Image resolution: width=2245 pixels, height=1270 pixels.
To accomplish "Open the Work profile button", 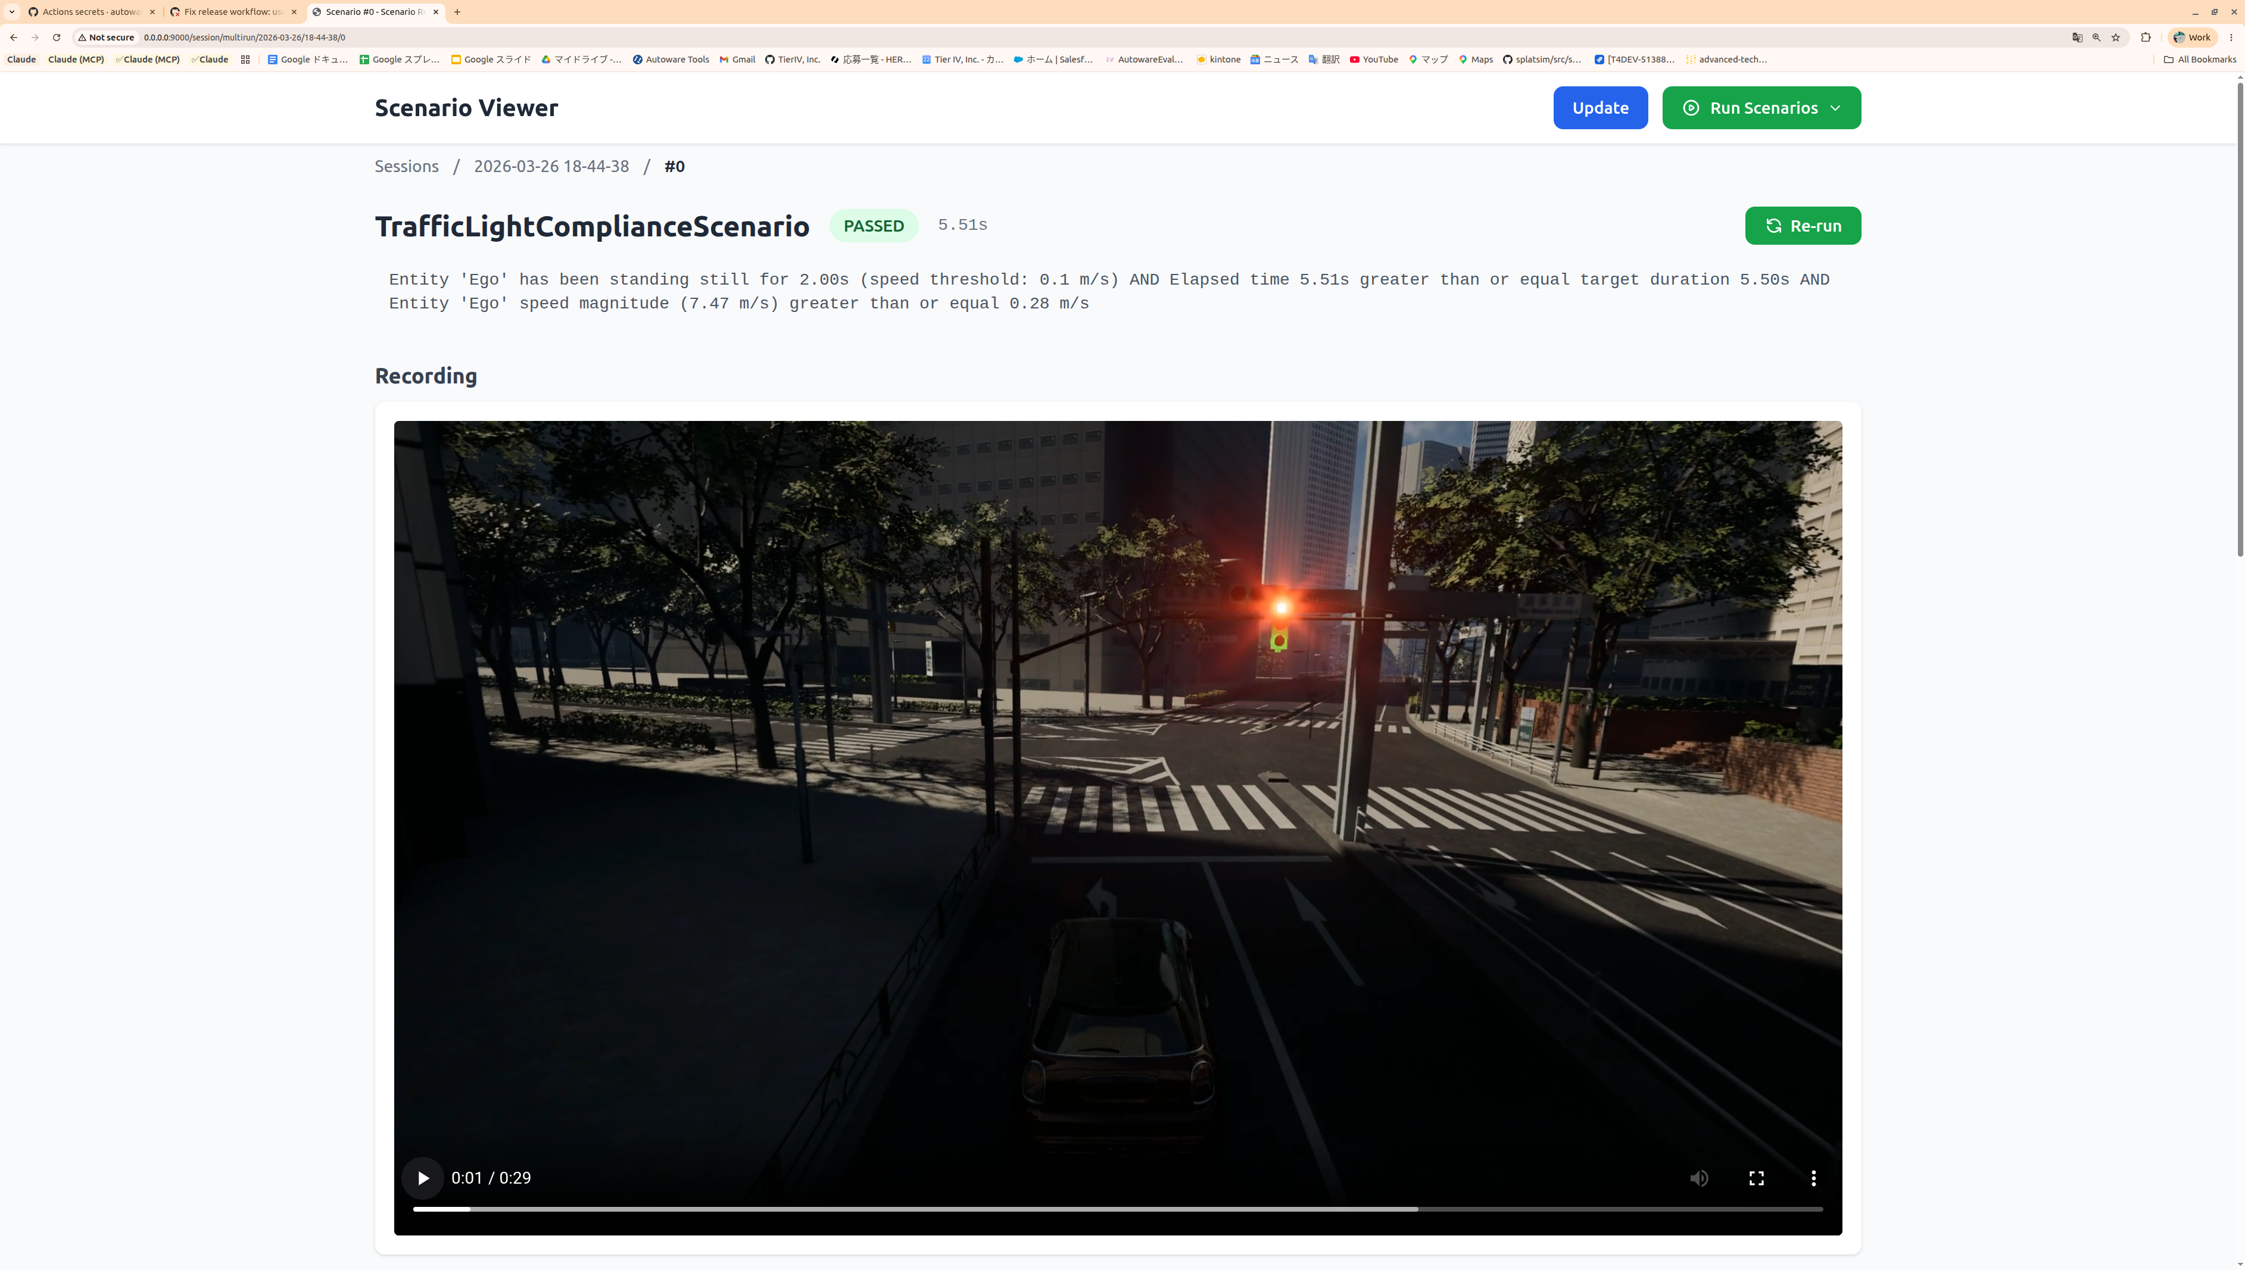I will 2192,38.
